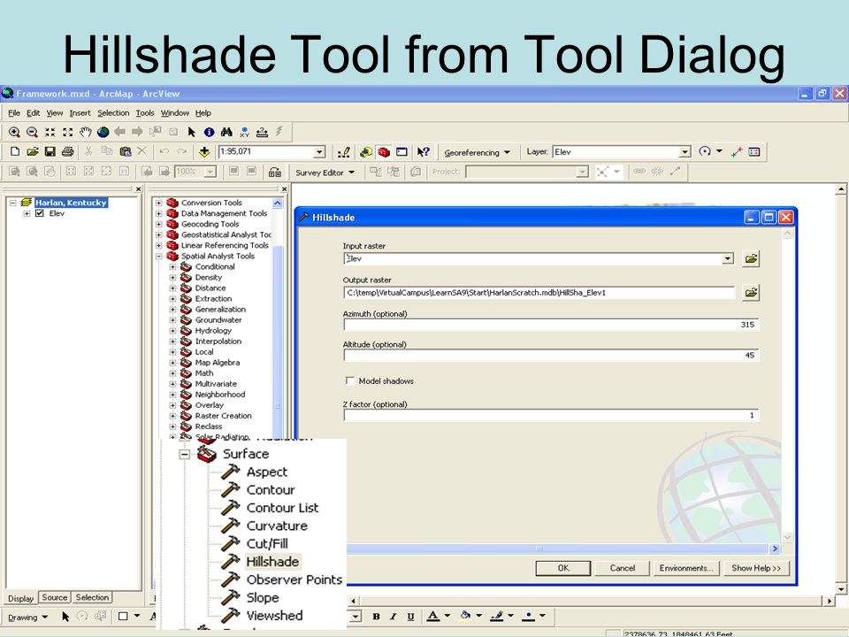Viewport: 849px width, 637px height.
Task: Save the map with the floppy icon
Action: click(x=50, y=151)
